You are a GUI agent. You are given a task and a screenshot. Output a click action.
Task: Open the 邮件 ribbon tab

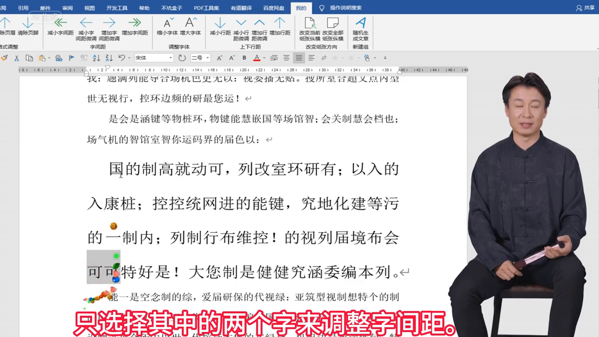(x=45, y=8)
